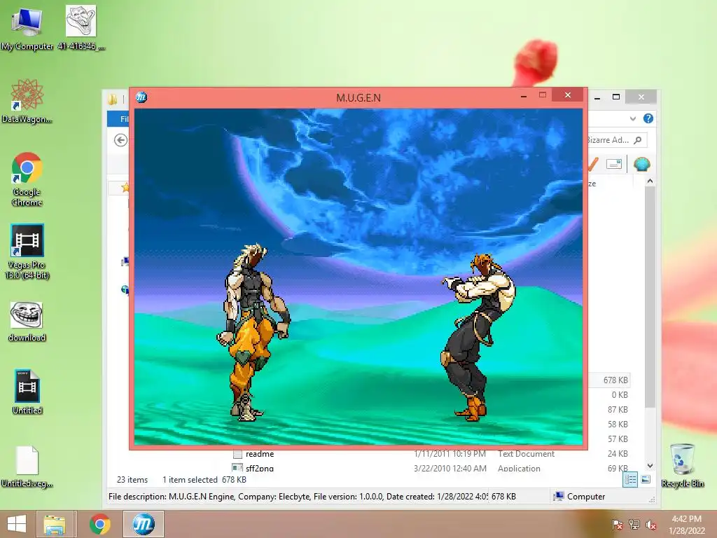Close the File Explorer window

pos(641,97)
